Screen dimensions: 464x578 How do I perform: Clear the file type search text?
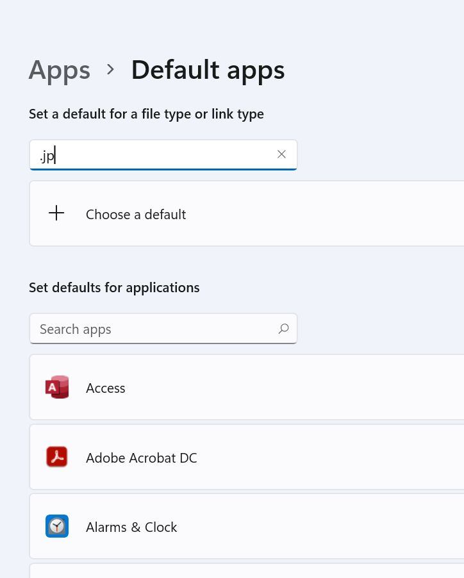click(281, 154)
